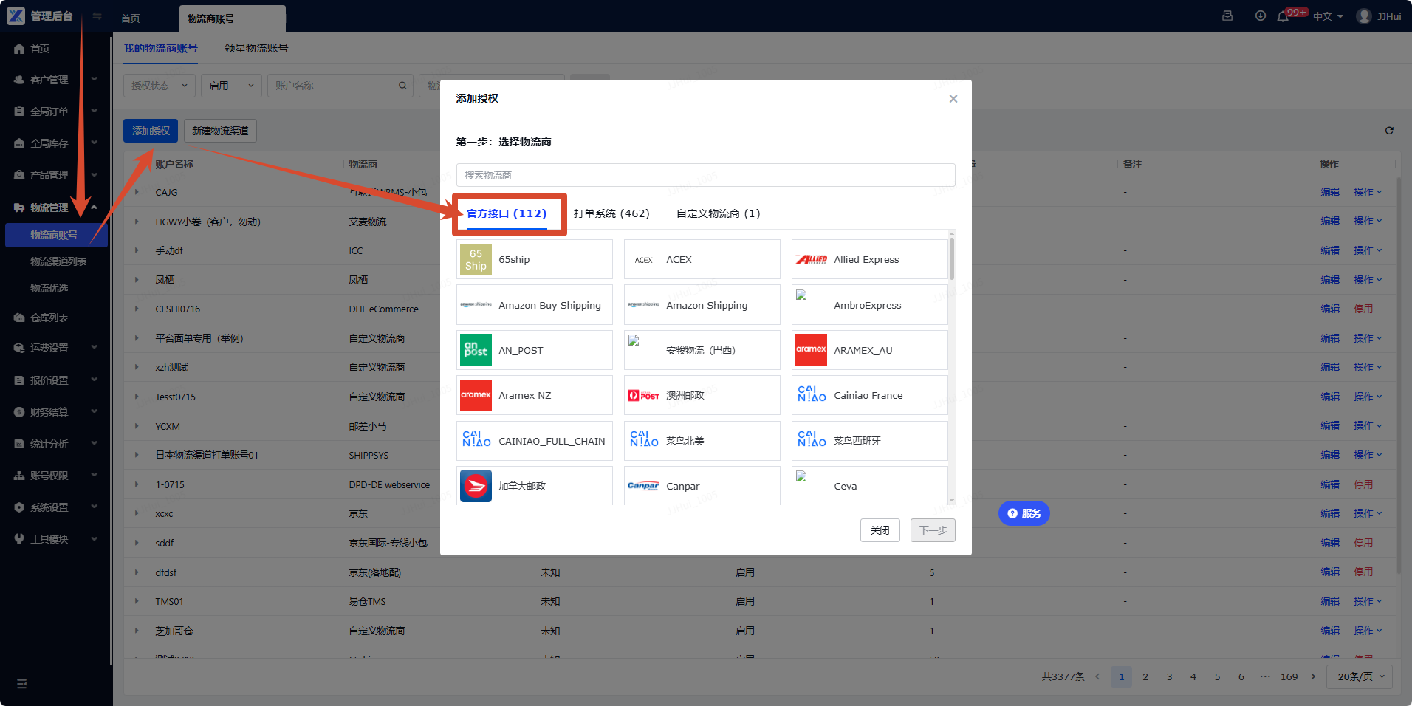Switch to the 自定义物流商 (1) tab

(x=719, y=213)
